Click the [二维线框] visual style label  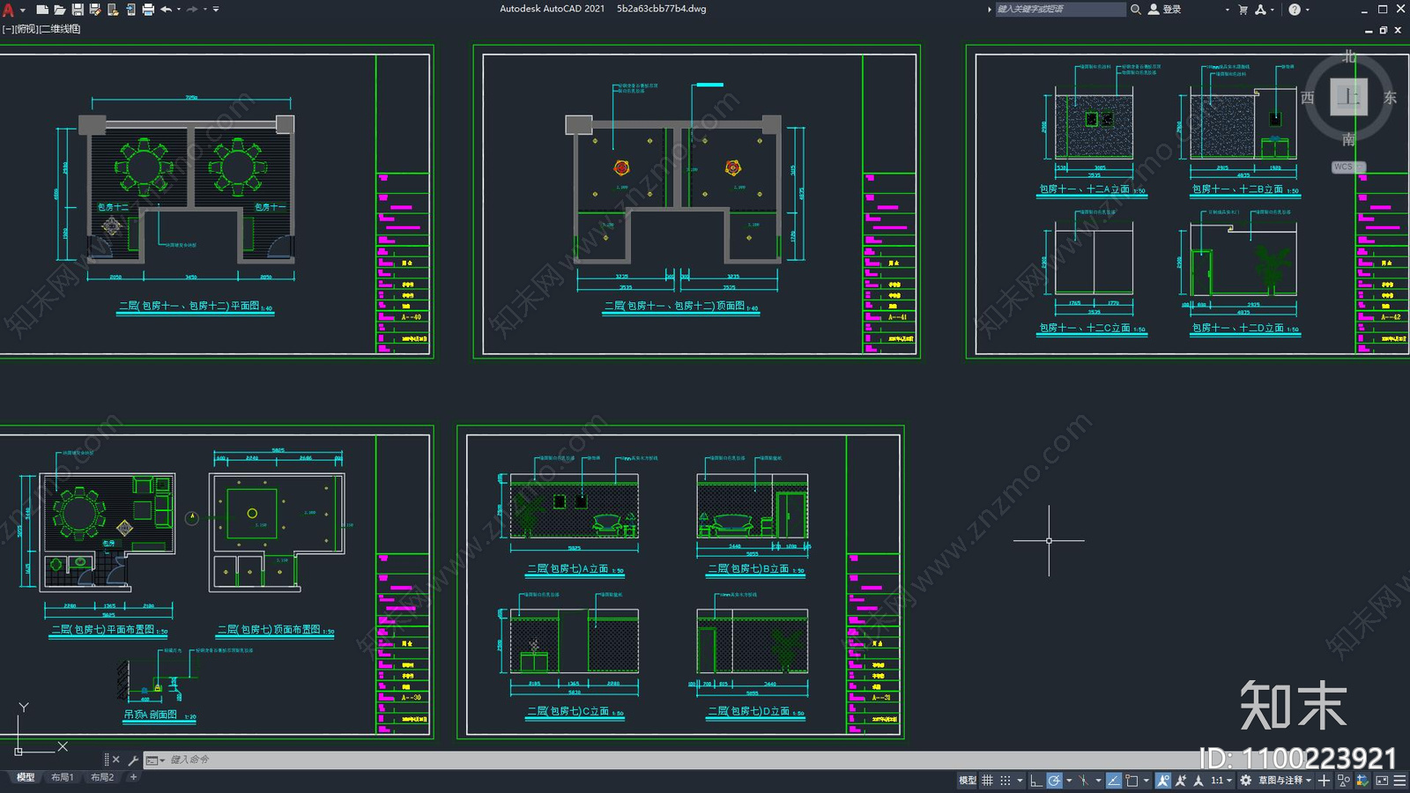[x=60, y=29]
